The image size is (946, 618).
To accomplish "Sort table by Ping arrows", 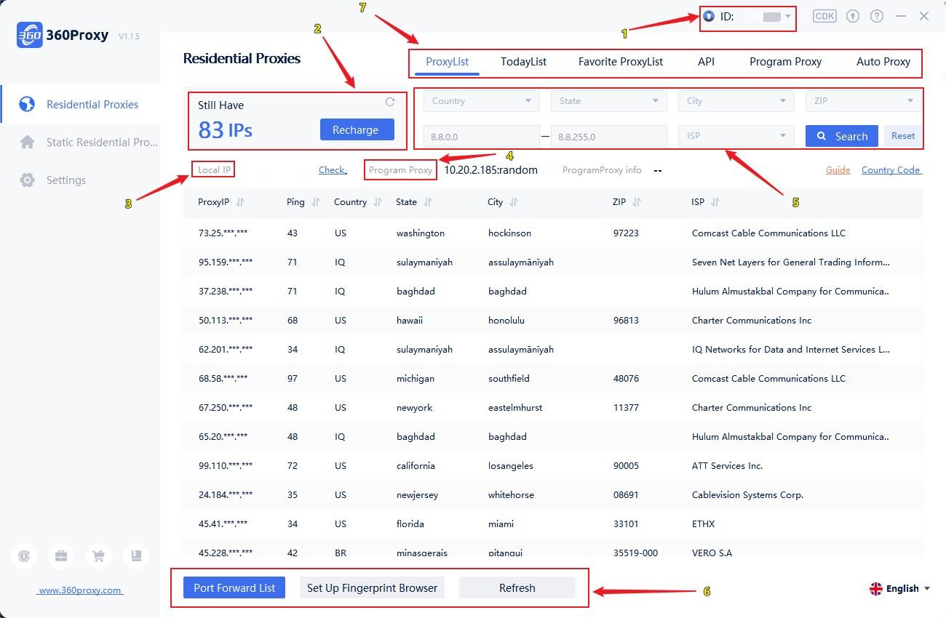I will 316,202.
